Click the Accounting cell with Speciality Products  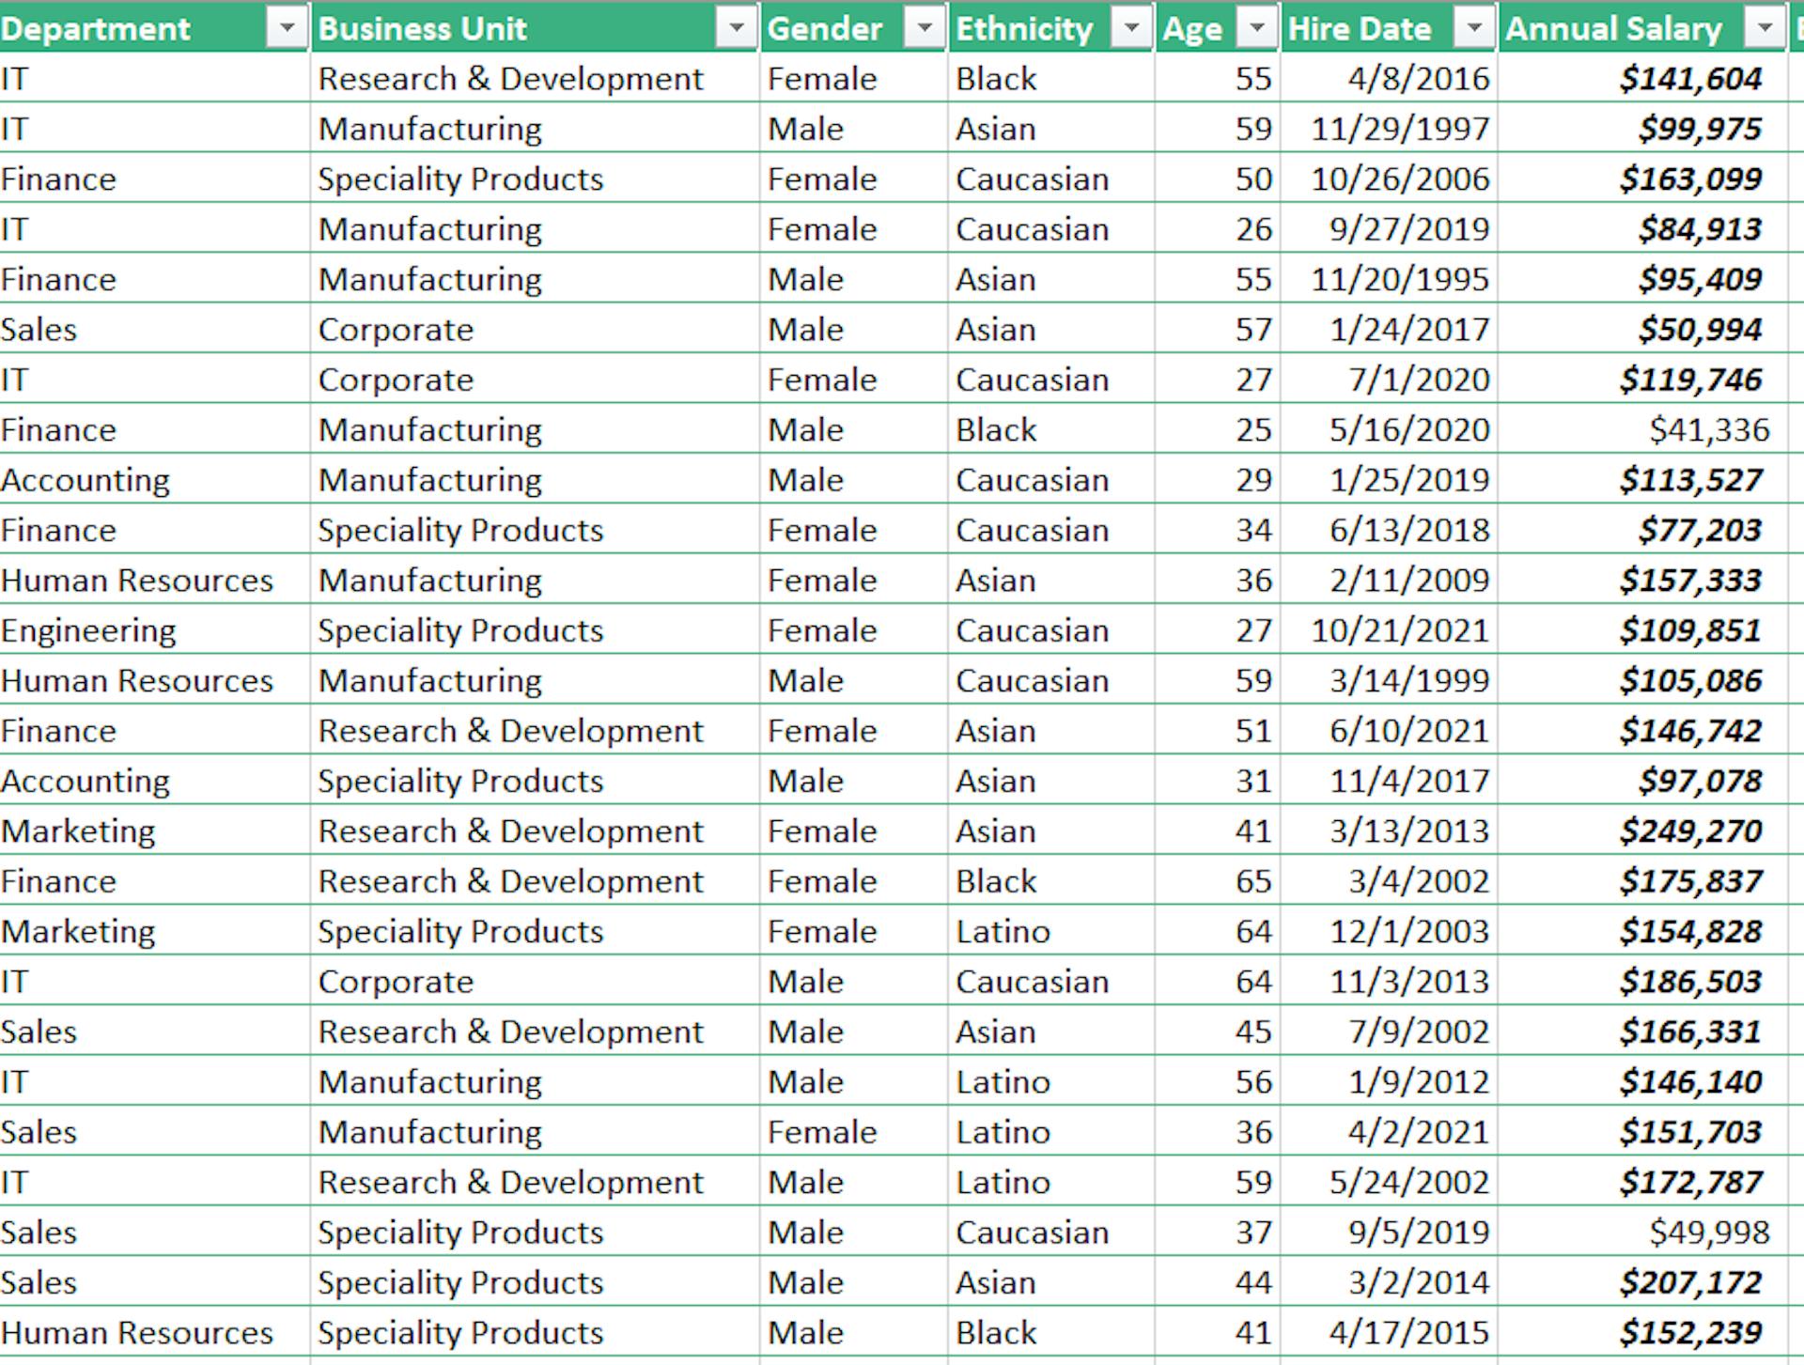pos(86,782)
